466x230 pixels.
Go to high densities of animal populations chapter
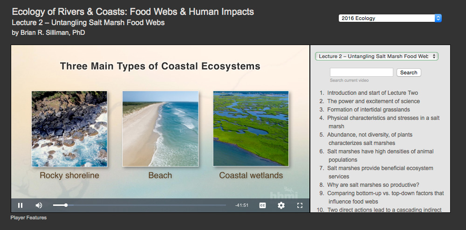point(380,155)
